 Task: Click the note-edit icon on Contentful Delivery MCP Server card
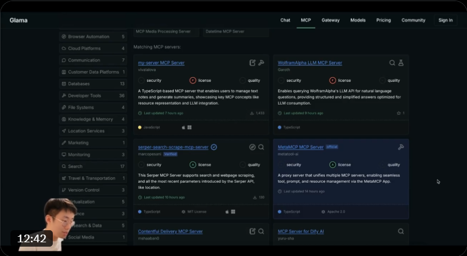click(252, 231)
